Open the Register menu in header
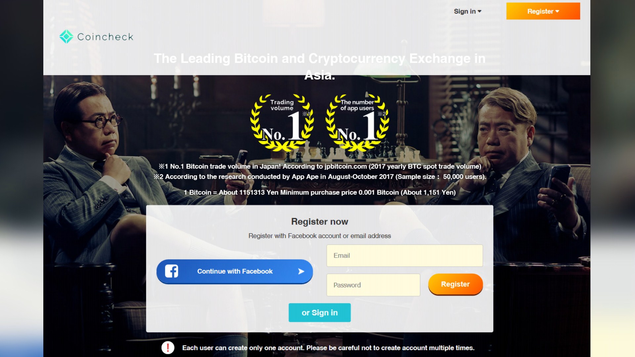The width and height of the screenshot is (635, 357). [x=543, y=11]
